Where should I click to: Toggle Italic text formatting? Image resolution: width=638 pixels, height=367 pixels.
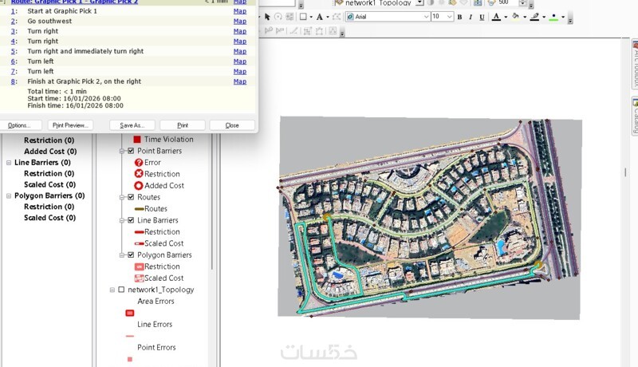(x=471, y=17)
